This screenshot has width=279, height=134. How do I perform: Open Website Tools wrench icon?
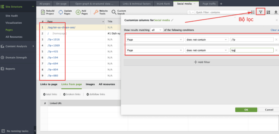click(96, 12)
